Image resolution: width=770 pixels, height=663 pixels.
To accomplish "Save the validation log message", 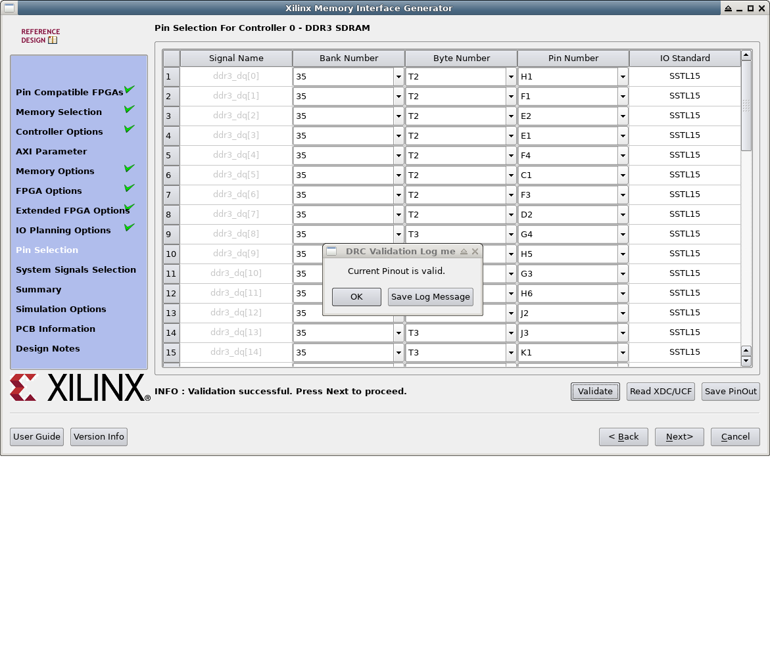I will (431, 297).
